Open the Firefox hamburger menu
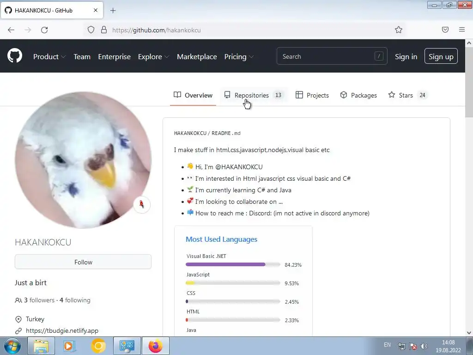Screen dimensions: 473x355 462,30
